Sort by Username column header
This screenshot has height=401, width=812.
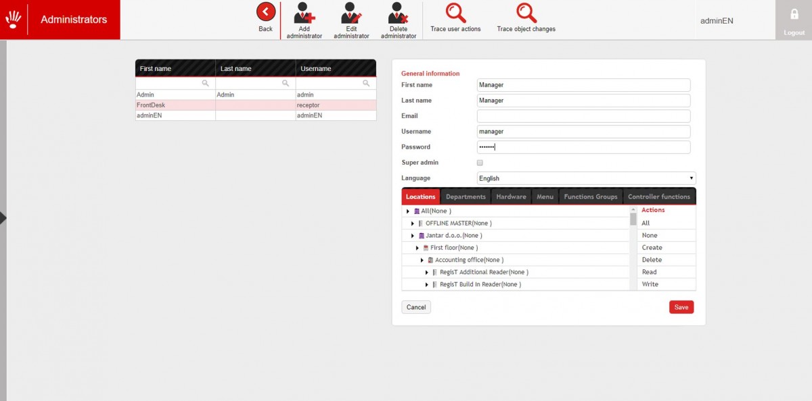(x=336, y=68)
